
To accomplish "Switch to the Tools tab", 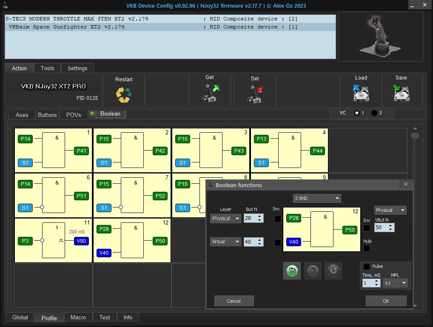I will [x=47, y=68].
